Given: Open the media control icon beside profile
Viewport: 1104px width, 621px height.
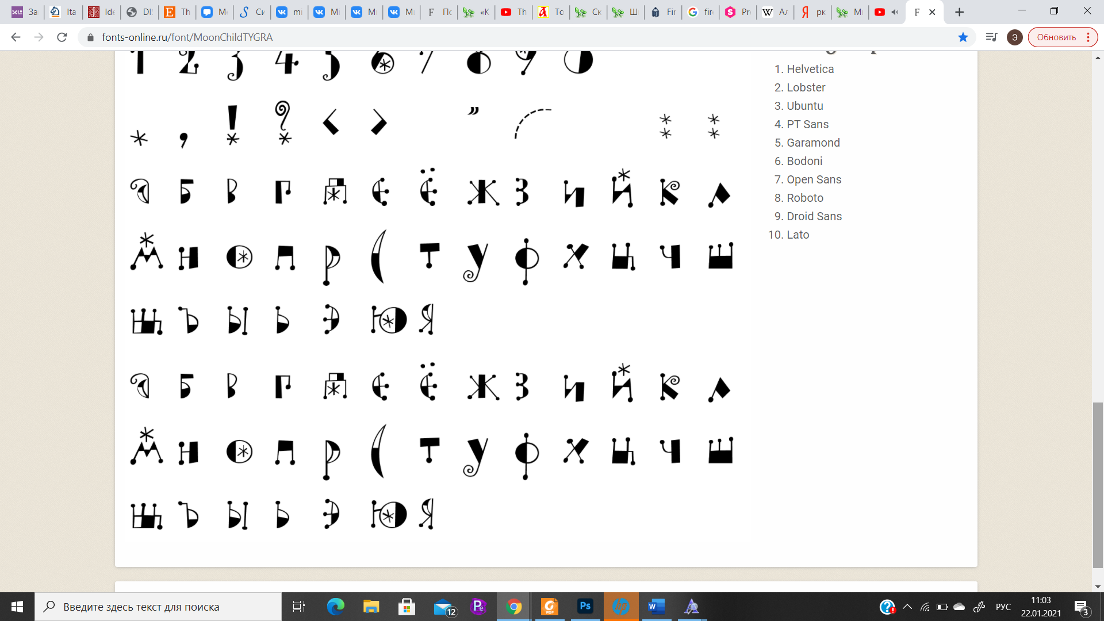Looking at the screenshot, I should 991,37.
